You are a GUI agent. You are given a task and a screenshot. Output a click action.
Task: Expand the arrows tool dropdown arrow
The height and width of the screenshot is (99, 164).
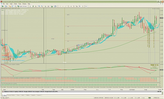[78, 6]
